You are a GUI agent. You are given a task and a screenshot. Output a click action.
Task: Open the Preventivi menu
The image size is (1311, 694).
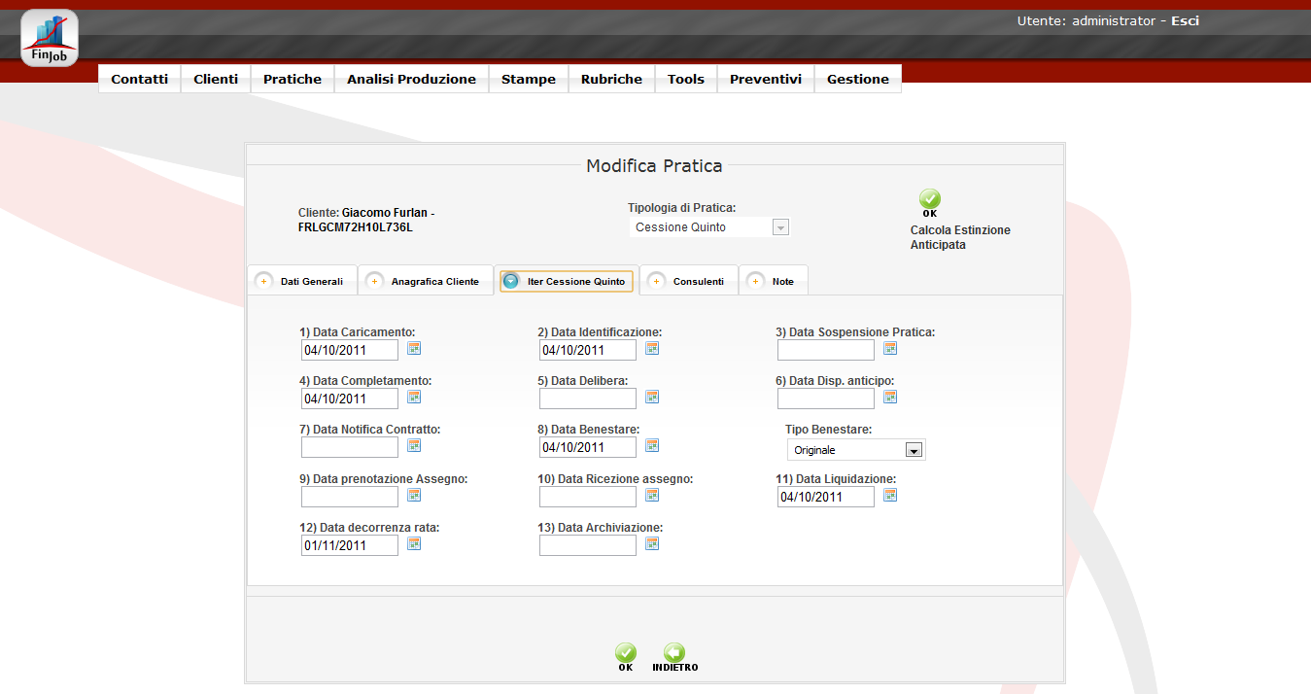pyautogui.click(x=766, y=79)
